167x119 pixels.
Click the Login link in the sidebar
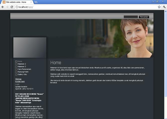[x=17, y=84]
